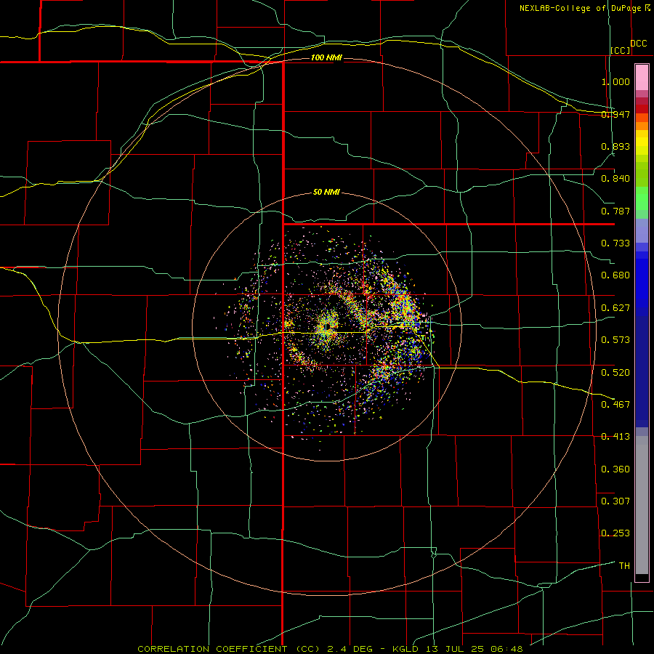The height and width of the screenshot is (654, 654).
Task: Click the 0.413 color scale value
Action: pos(615,437)
